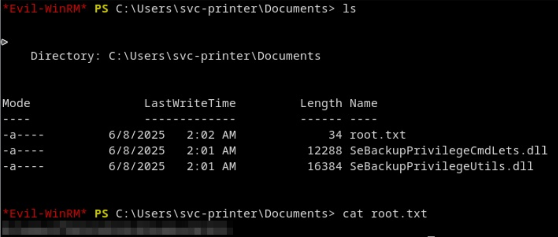Click the second Evil-WinRM prompt label at bottom
The height and width of the screenshot is (237, 558).
[x=44, y=214]
